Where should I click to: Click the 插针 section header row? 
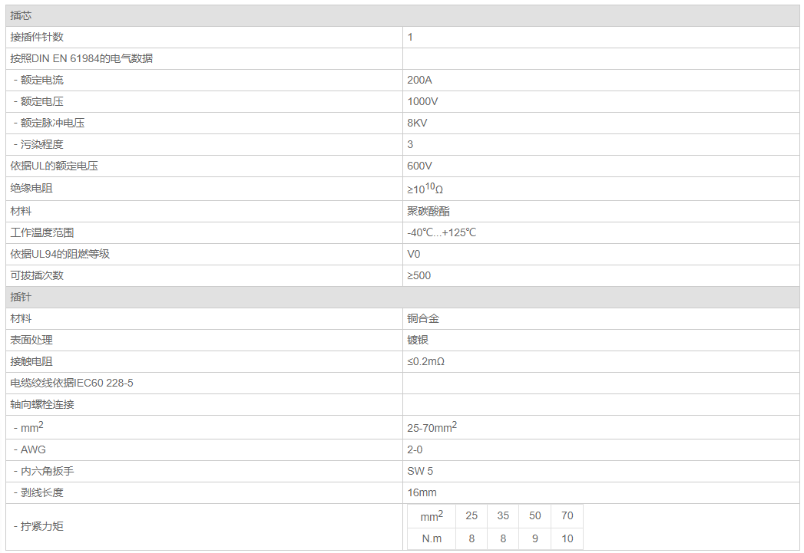click(22, 297)
